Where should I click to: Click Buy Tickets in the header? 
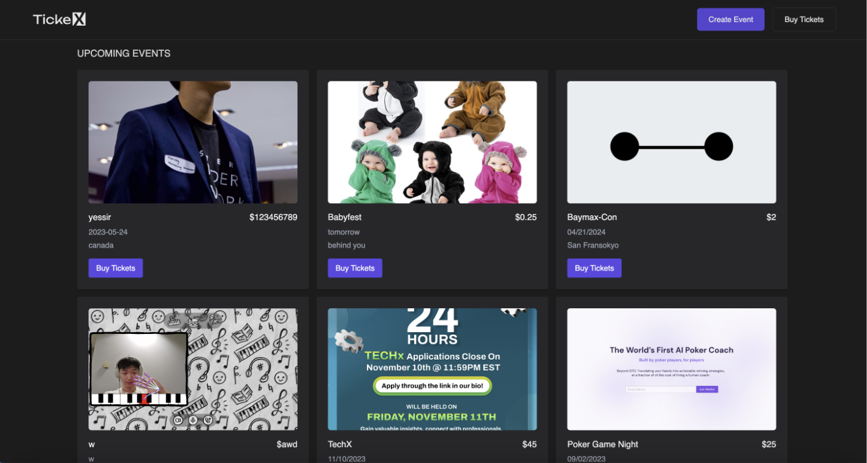coord(804,20)
